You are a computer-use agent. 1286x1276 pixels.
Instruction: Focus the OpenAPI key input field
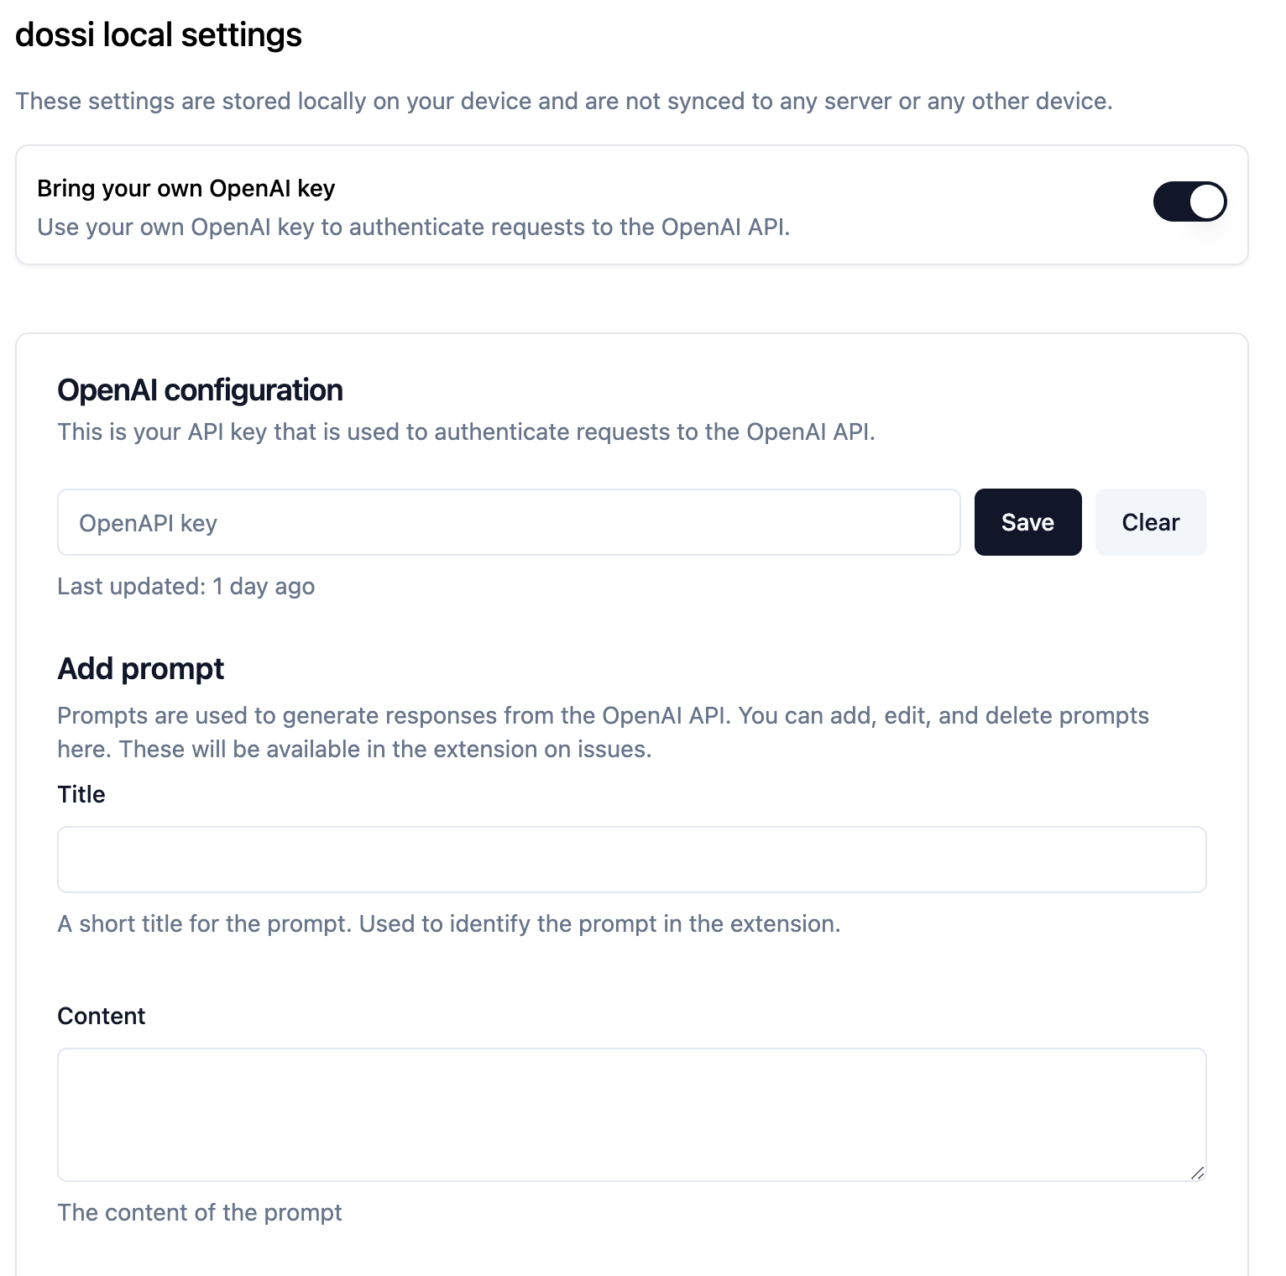(509, 522)
